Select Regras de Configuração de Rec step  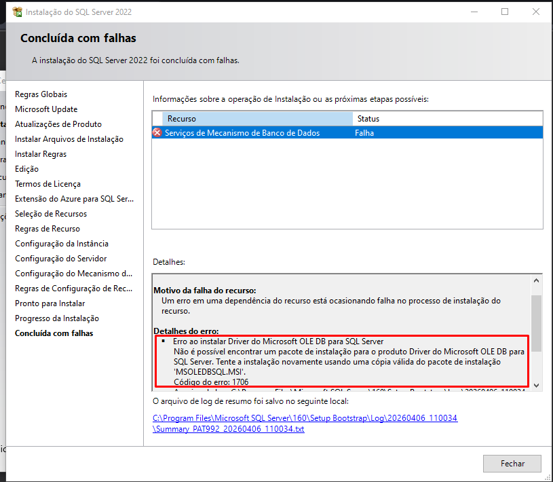[x=74, y=289]
